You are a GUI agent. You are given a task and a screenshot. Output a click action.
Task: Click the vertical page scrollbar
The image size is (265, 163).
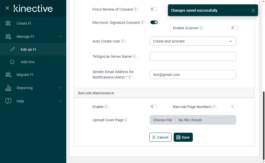click(264, 125)
